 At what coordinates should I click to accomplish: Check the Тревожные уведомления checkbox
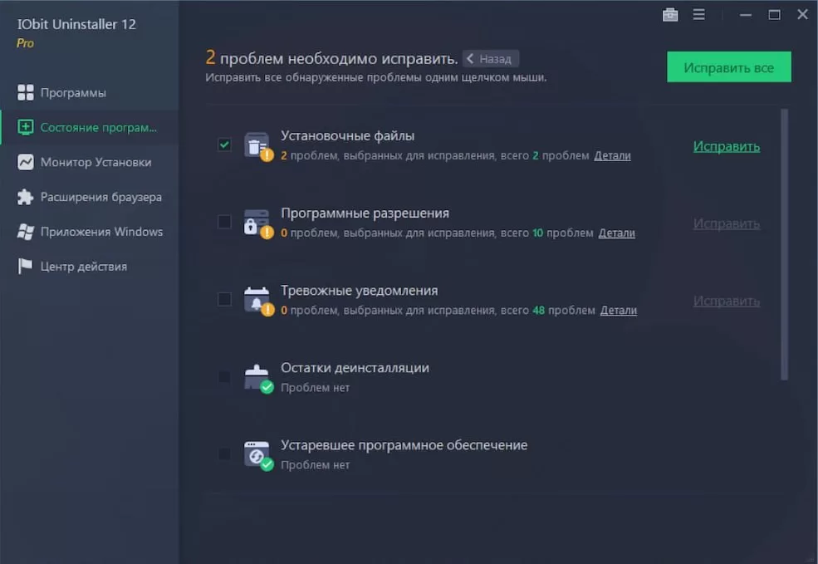tap(224, 299)
